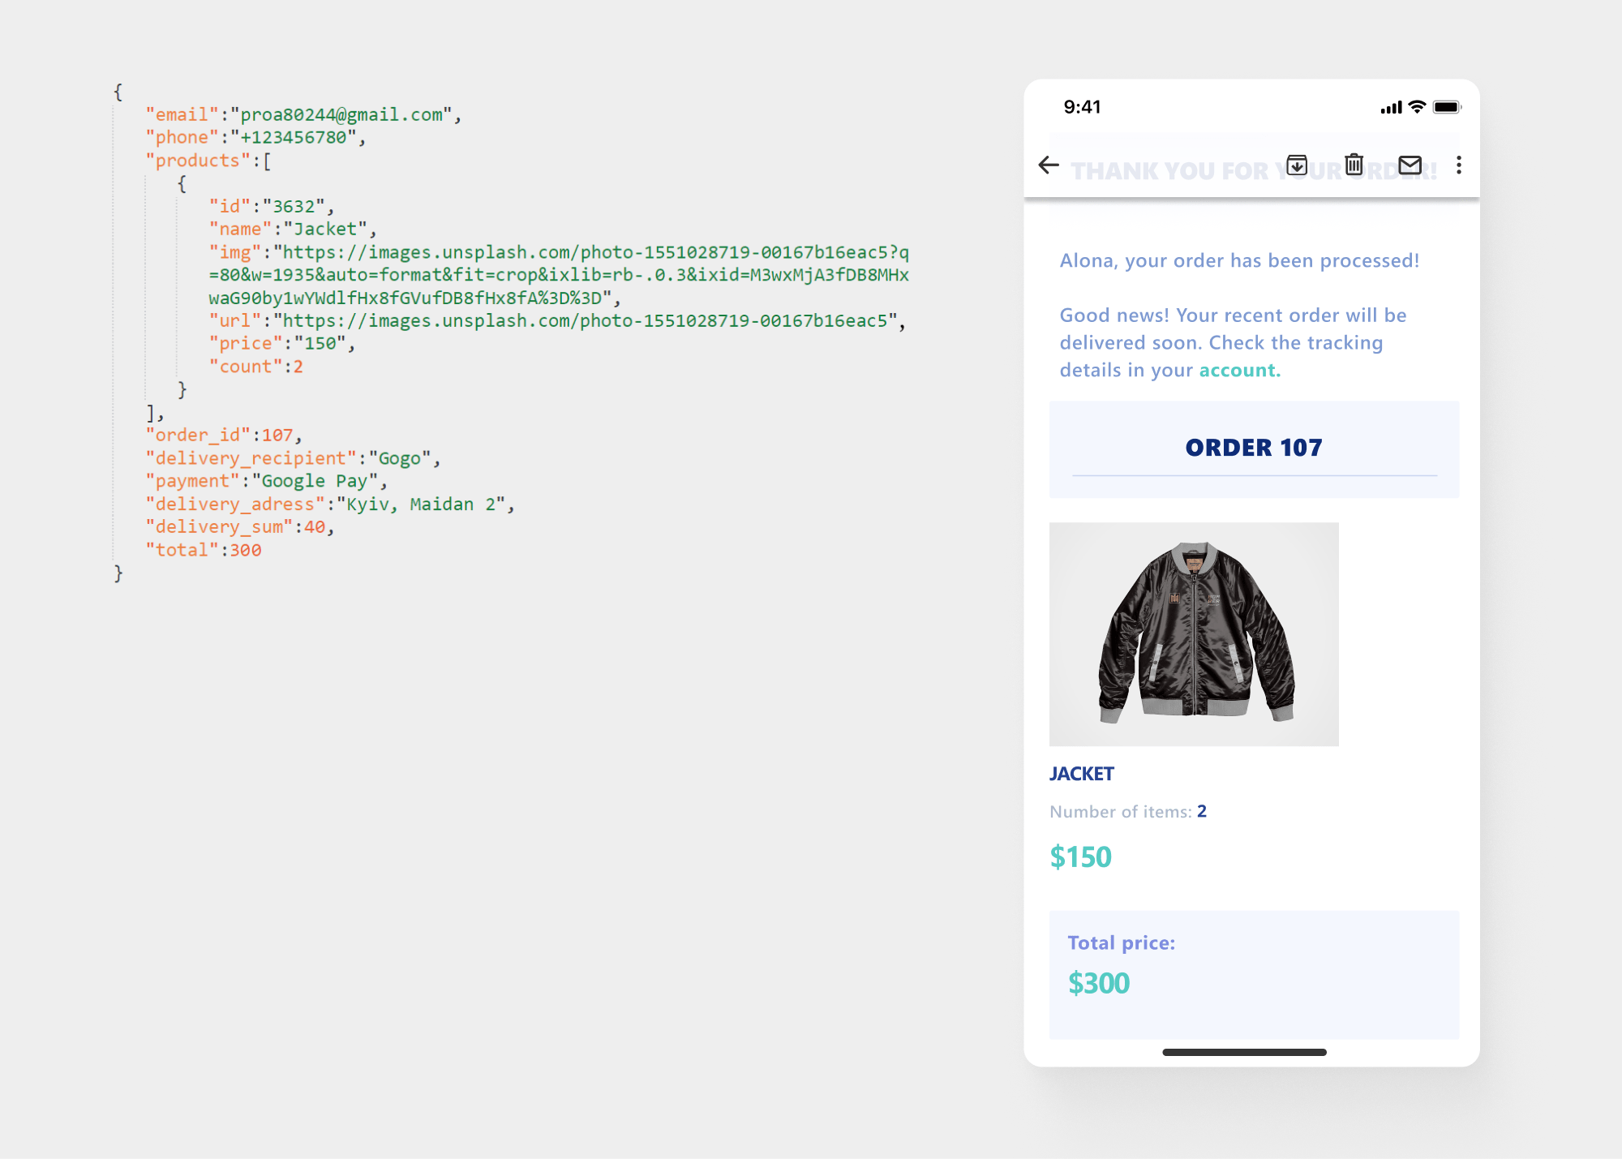
Task: Tap the home indicator bar at bottom
Action: [x=1244, y=1052]
